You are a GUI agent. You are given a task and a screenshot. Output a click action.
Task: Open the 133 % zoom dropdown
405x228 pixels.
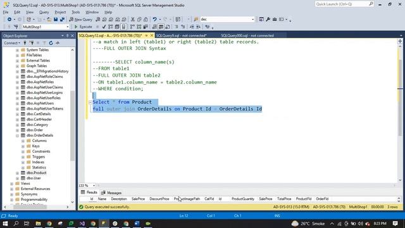tap(94, 186)
